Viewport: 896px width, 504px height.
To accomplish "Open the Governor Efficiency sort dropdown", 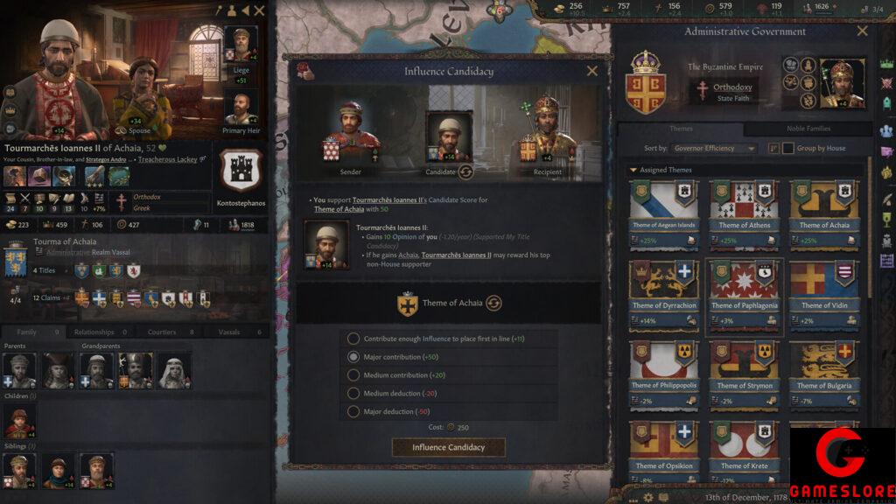I will (714, 148).
